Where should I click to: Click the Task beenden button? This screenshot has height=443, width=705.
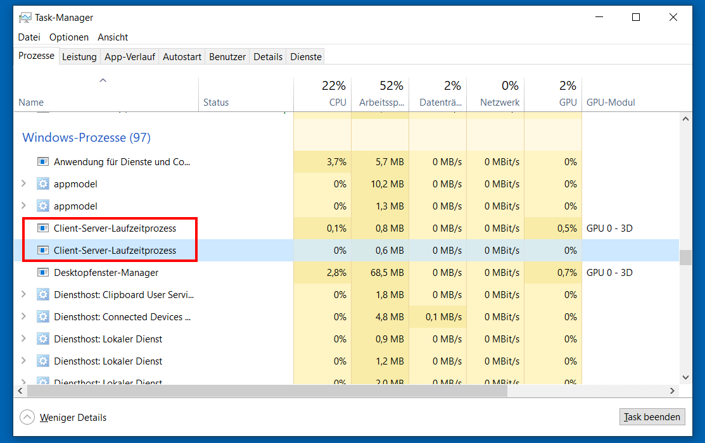(x=652, y=417)
